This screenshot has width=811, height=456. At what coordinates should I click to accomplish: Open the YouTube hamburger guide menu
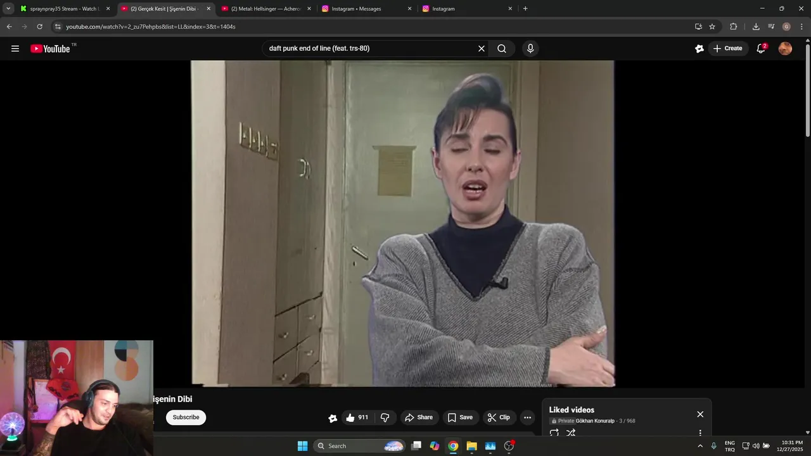point(15,49)
